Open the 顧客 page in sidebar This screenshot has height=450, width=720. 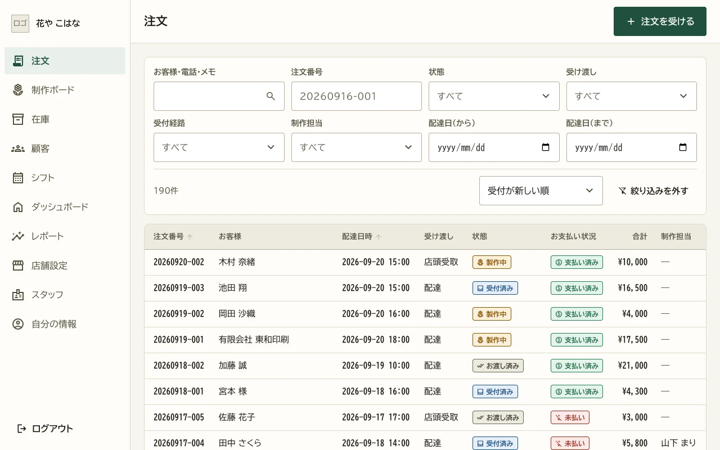coord(65,148)
